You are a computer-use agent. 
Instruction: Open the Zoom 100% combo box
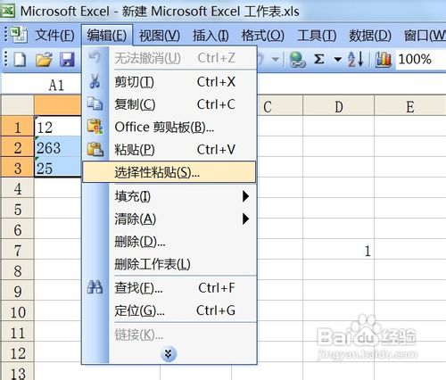[420, 59]
